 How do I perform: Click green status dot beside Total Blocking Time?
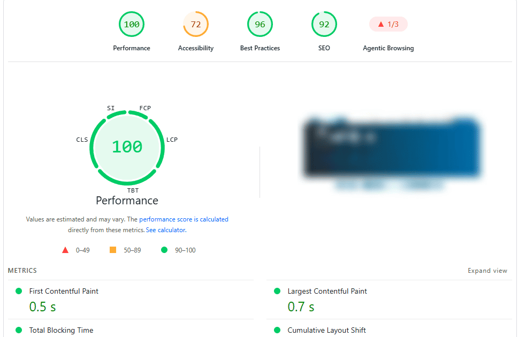point(19,330)
